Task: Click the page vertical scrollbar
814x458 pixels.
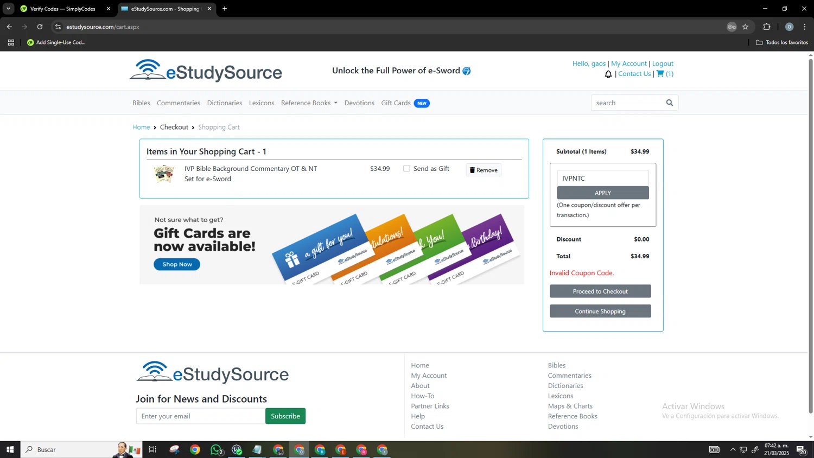Action: [811, 236]
